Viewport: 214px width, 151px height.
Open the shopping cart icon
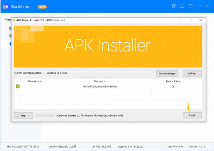(x=173, y=6)
